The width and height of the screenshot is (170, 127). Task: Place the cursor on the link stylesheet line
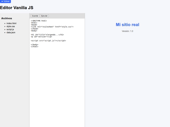pyautogui.click(x=52, y=27)
